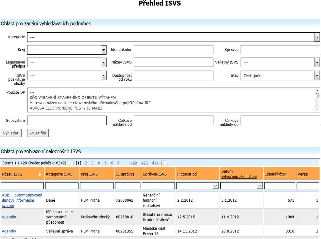Toggle the Název ISVS ascending sort triangle
The width and height of the screenshot is (321, 239).
pos(40,174)
